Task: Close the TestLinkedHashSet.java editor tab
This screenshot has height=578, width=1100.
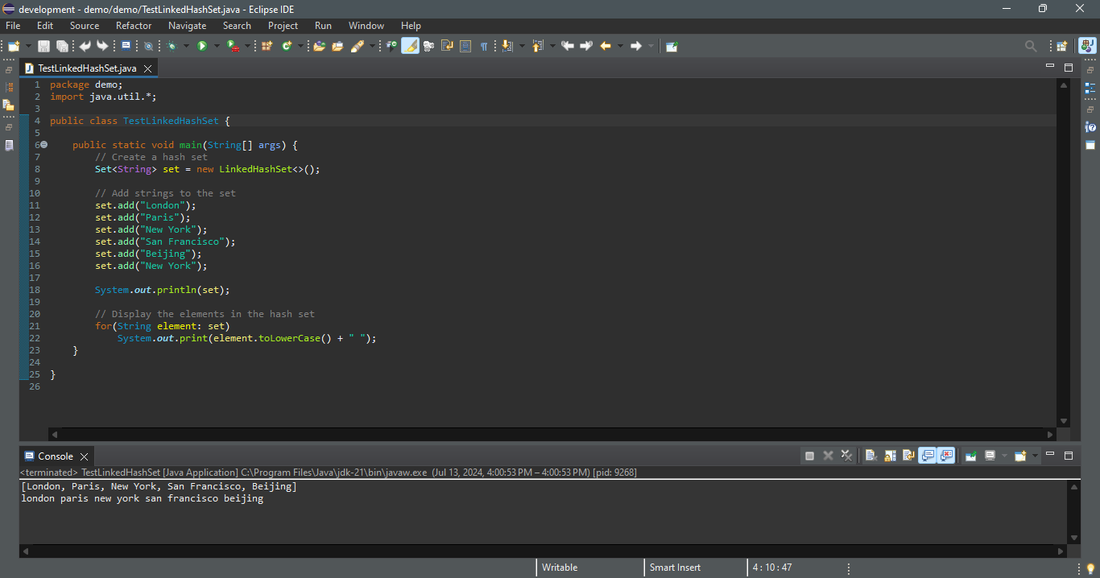Action: click(147, 68)
